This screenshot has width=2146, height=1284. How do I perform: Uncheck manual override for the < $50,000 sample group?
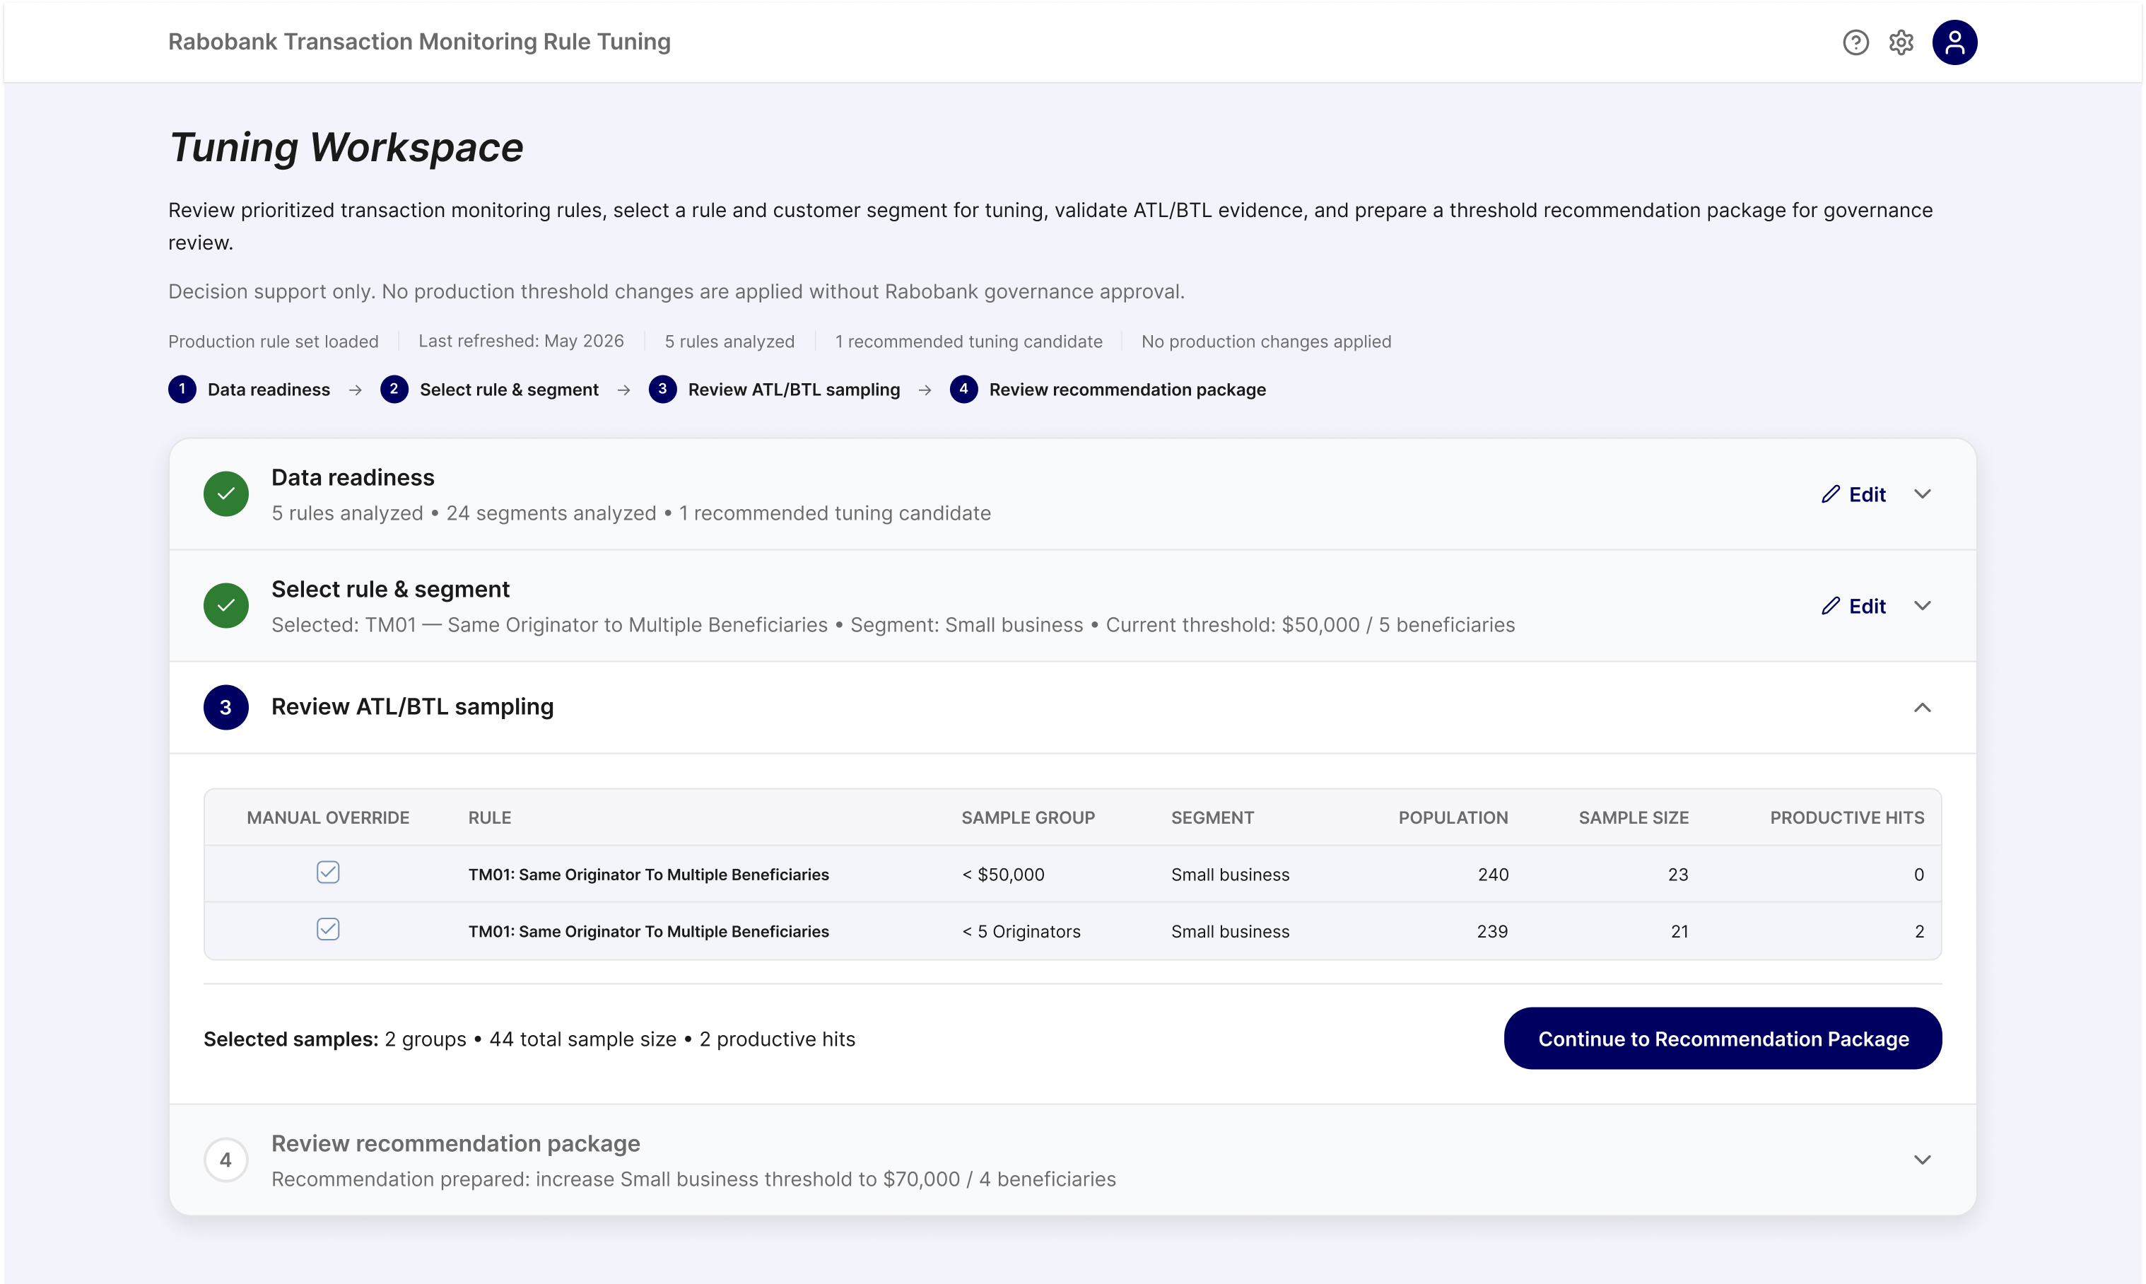pyautogui.click(x=328, y=872)
